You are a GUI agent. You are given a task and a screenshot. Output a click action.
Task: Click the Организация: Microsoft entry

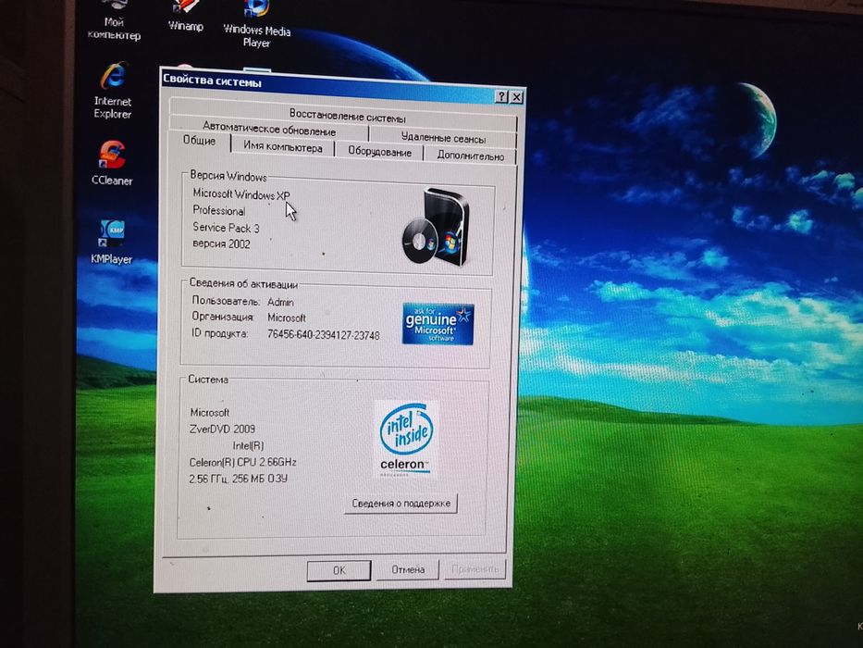coord(248,318)
